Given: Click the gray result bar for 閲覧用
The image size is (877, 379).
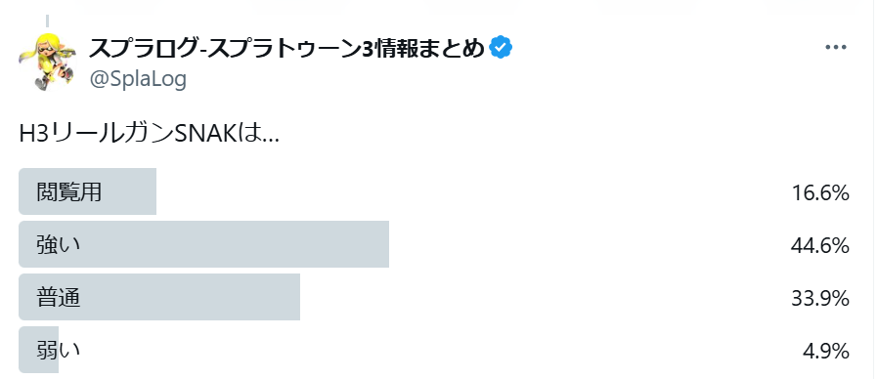Looking at the screenshot, I should (87, 191).
